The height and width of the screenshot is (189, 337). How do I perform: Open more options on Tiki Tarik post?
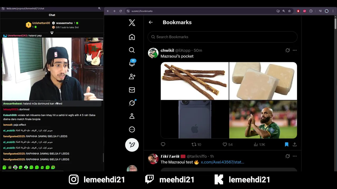point(295,156)
